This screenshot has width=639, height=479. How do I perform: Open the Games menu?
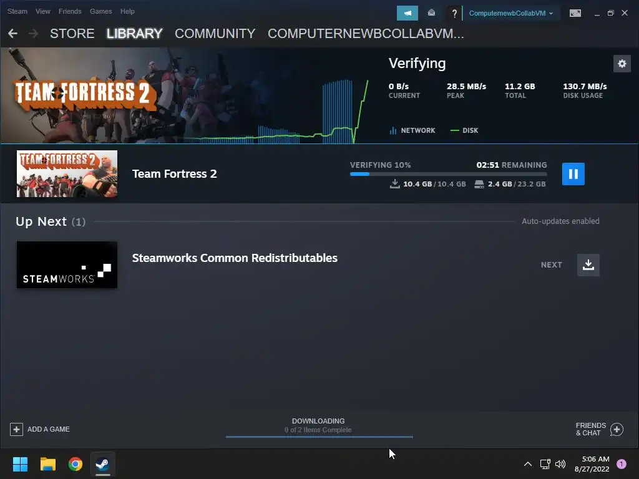pos(100,11)
